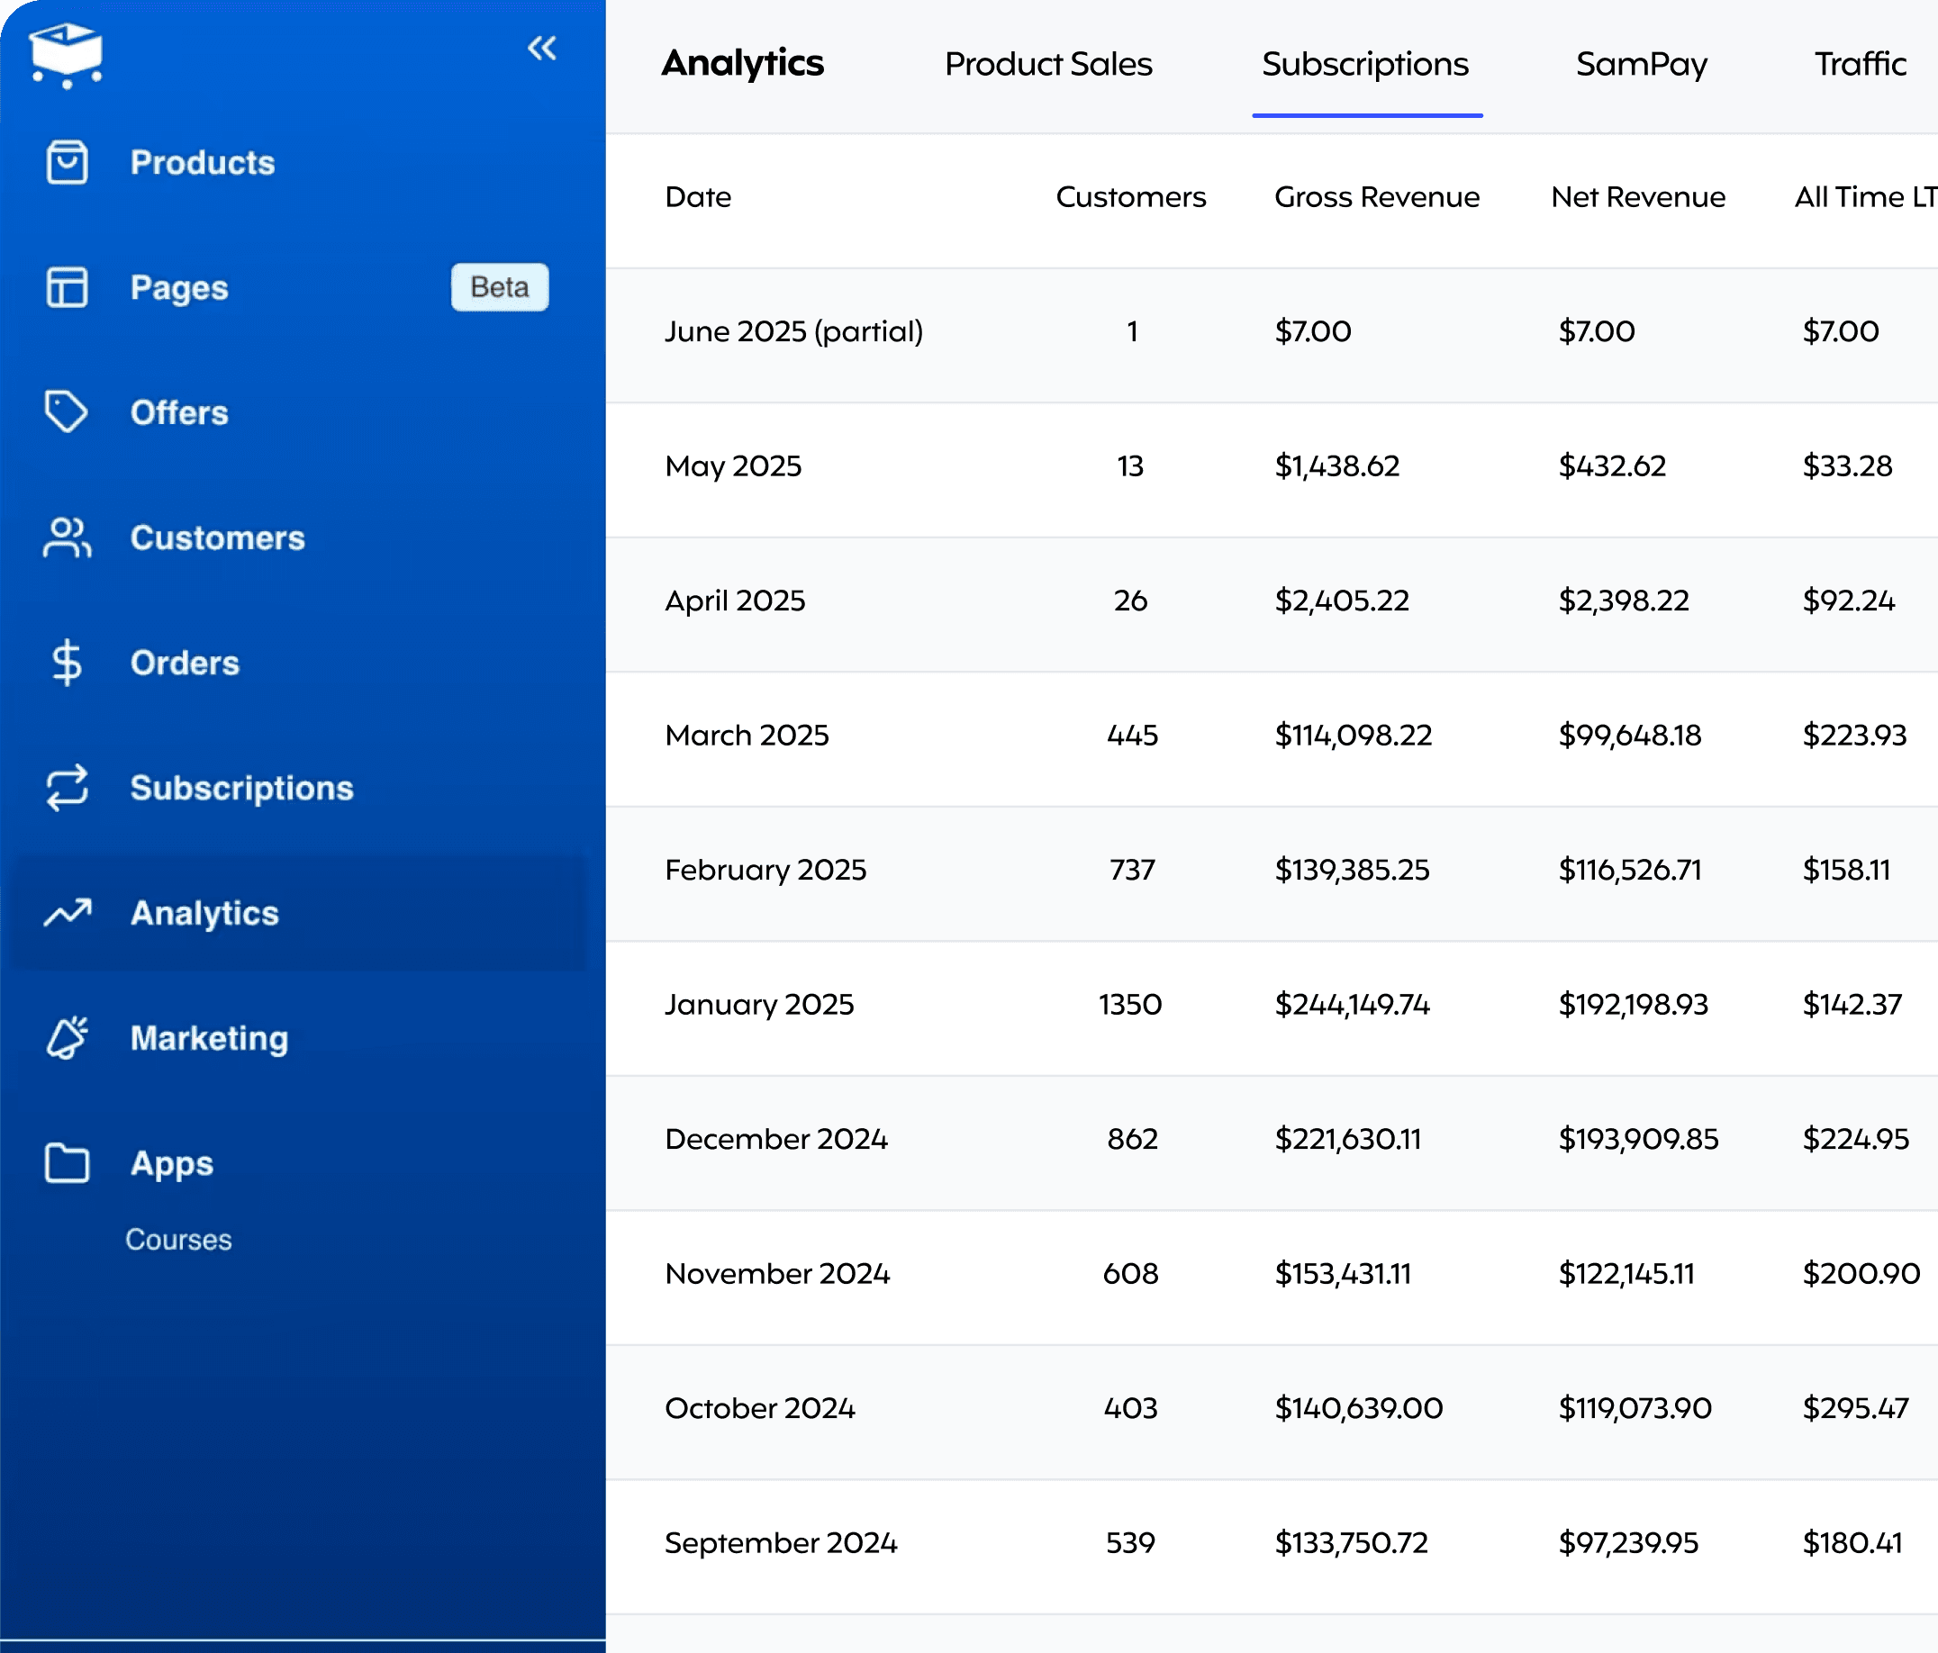Click the Apps folder icon
This screenshot has width=1938, height=1653.
(x=67, y=1163)
